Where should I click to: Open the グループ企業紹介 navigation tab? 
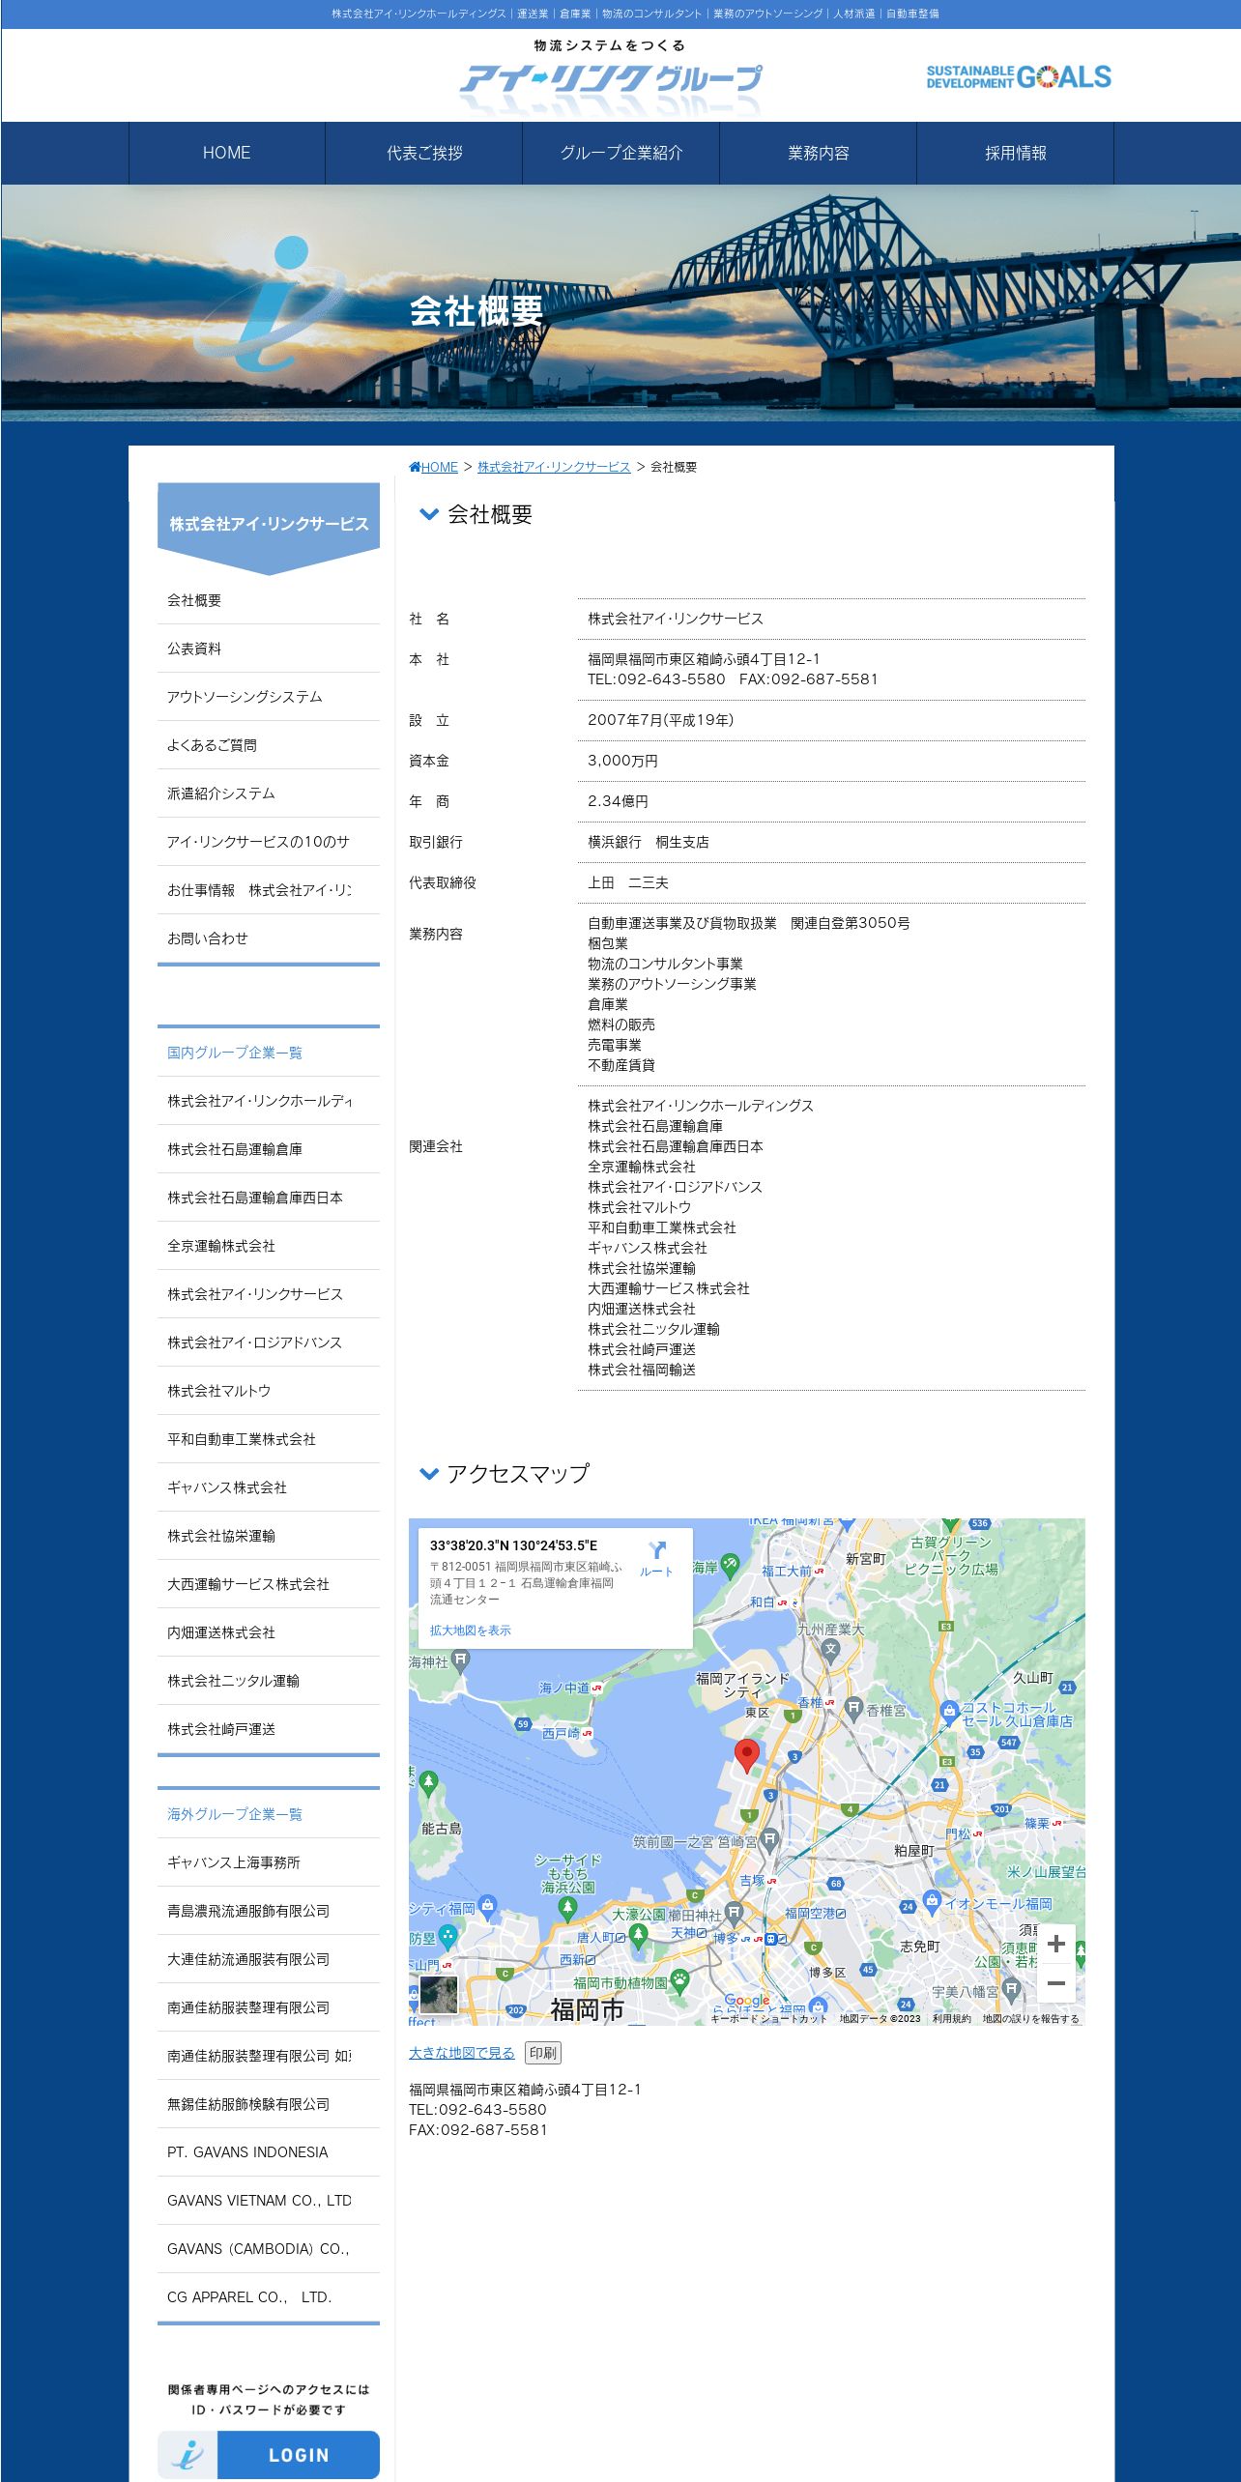(x=621, y=153)
